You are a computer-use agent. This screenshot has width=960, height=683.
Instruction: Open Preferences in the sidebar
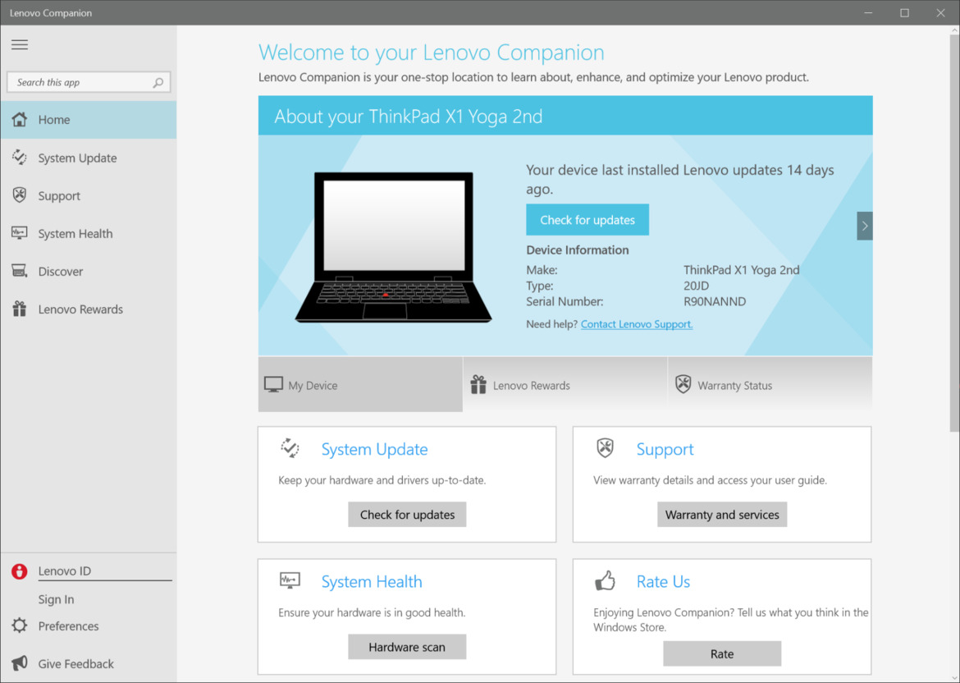[89, 626]
